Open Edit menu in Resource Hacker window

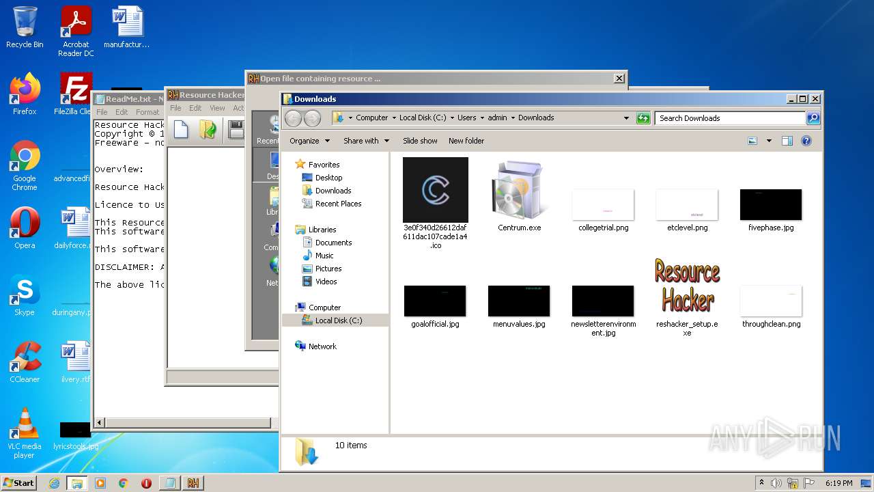tap(195, 108)
